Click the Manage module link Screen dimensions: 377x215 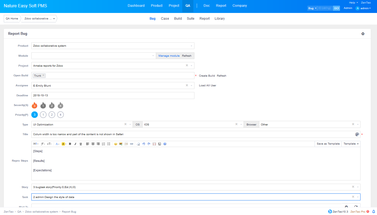click(x=169, y=56)
